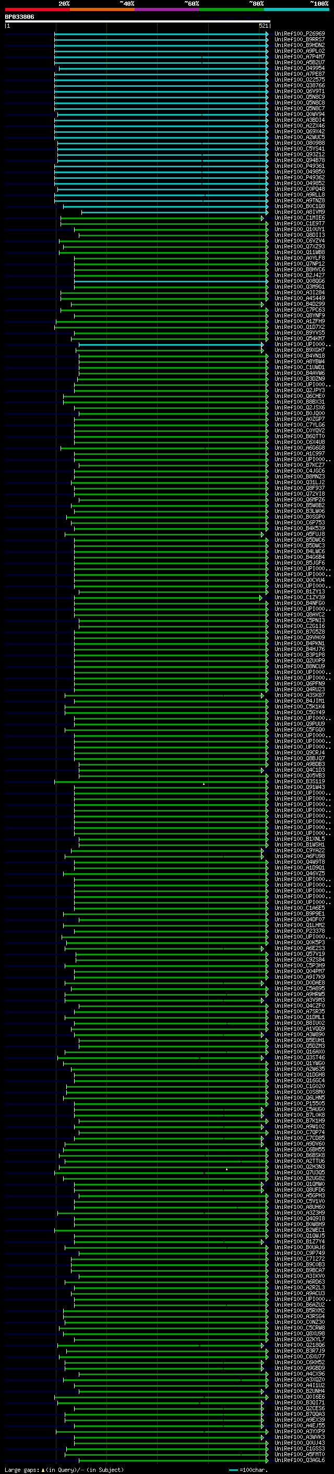Click the cyan ~100% identity legend bar
Image resolution: width=334 pixels, height=1474 pixels.
tap(296, 9)
